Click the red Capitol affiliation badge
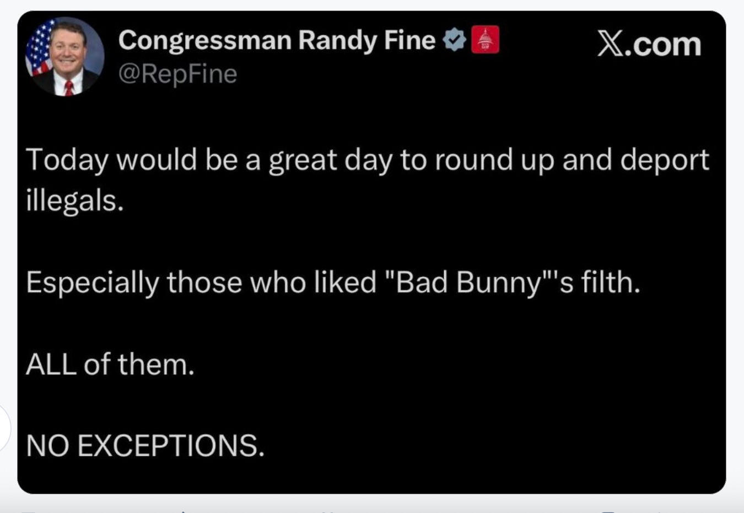The image size is (744, 513). (485, 40)
